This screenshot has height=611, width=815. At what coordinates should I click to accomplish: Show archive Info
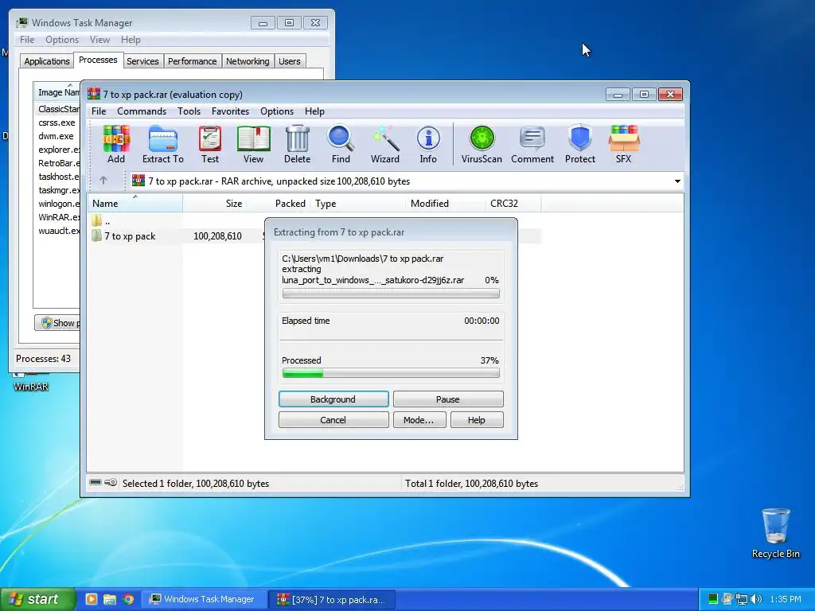428,145
